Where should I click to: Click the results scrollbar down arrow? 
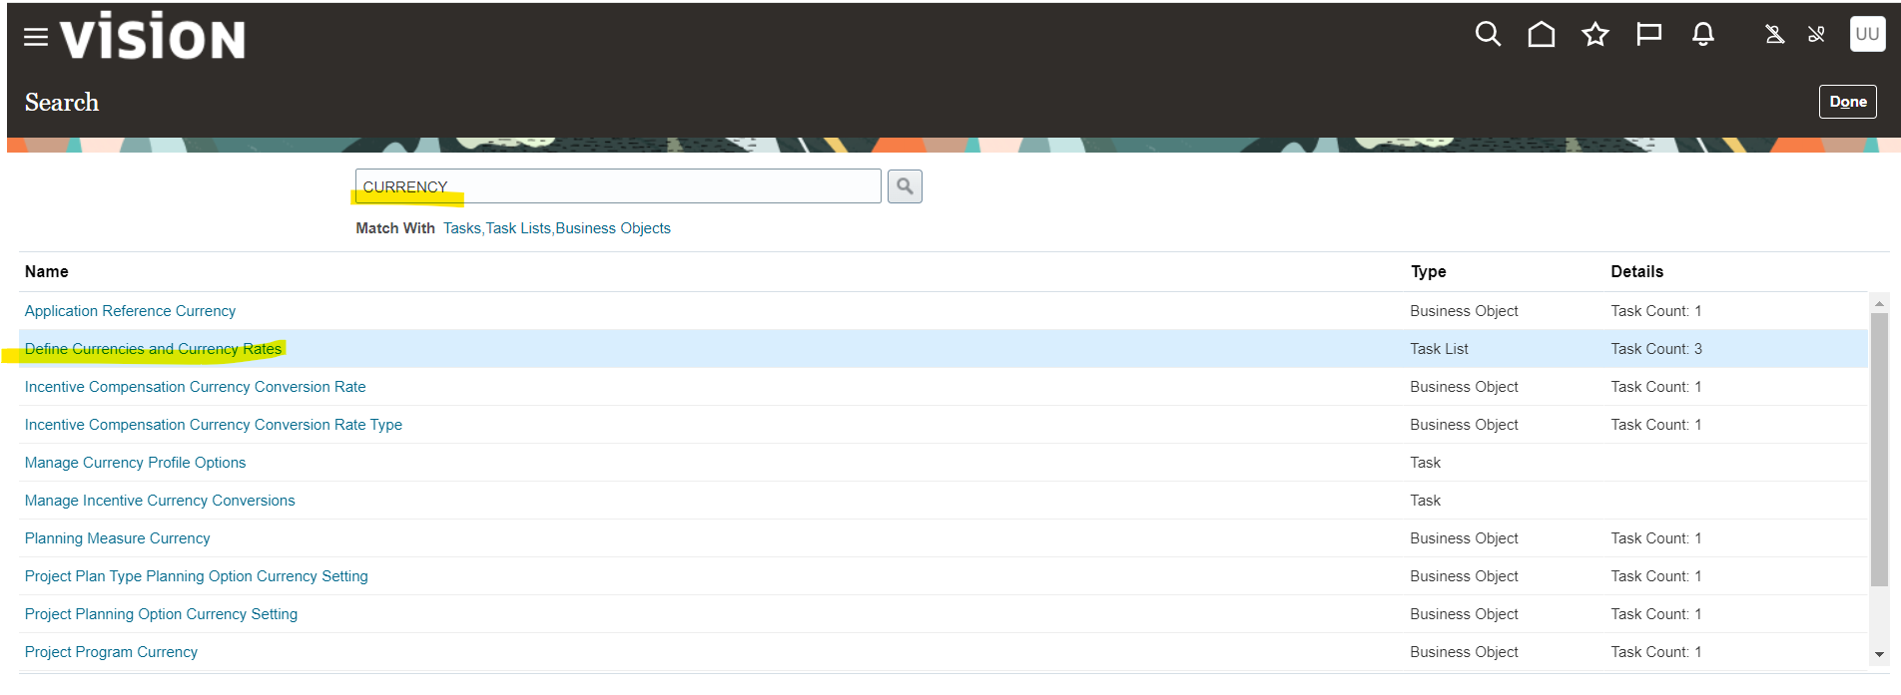[1879, 655]
